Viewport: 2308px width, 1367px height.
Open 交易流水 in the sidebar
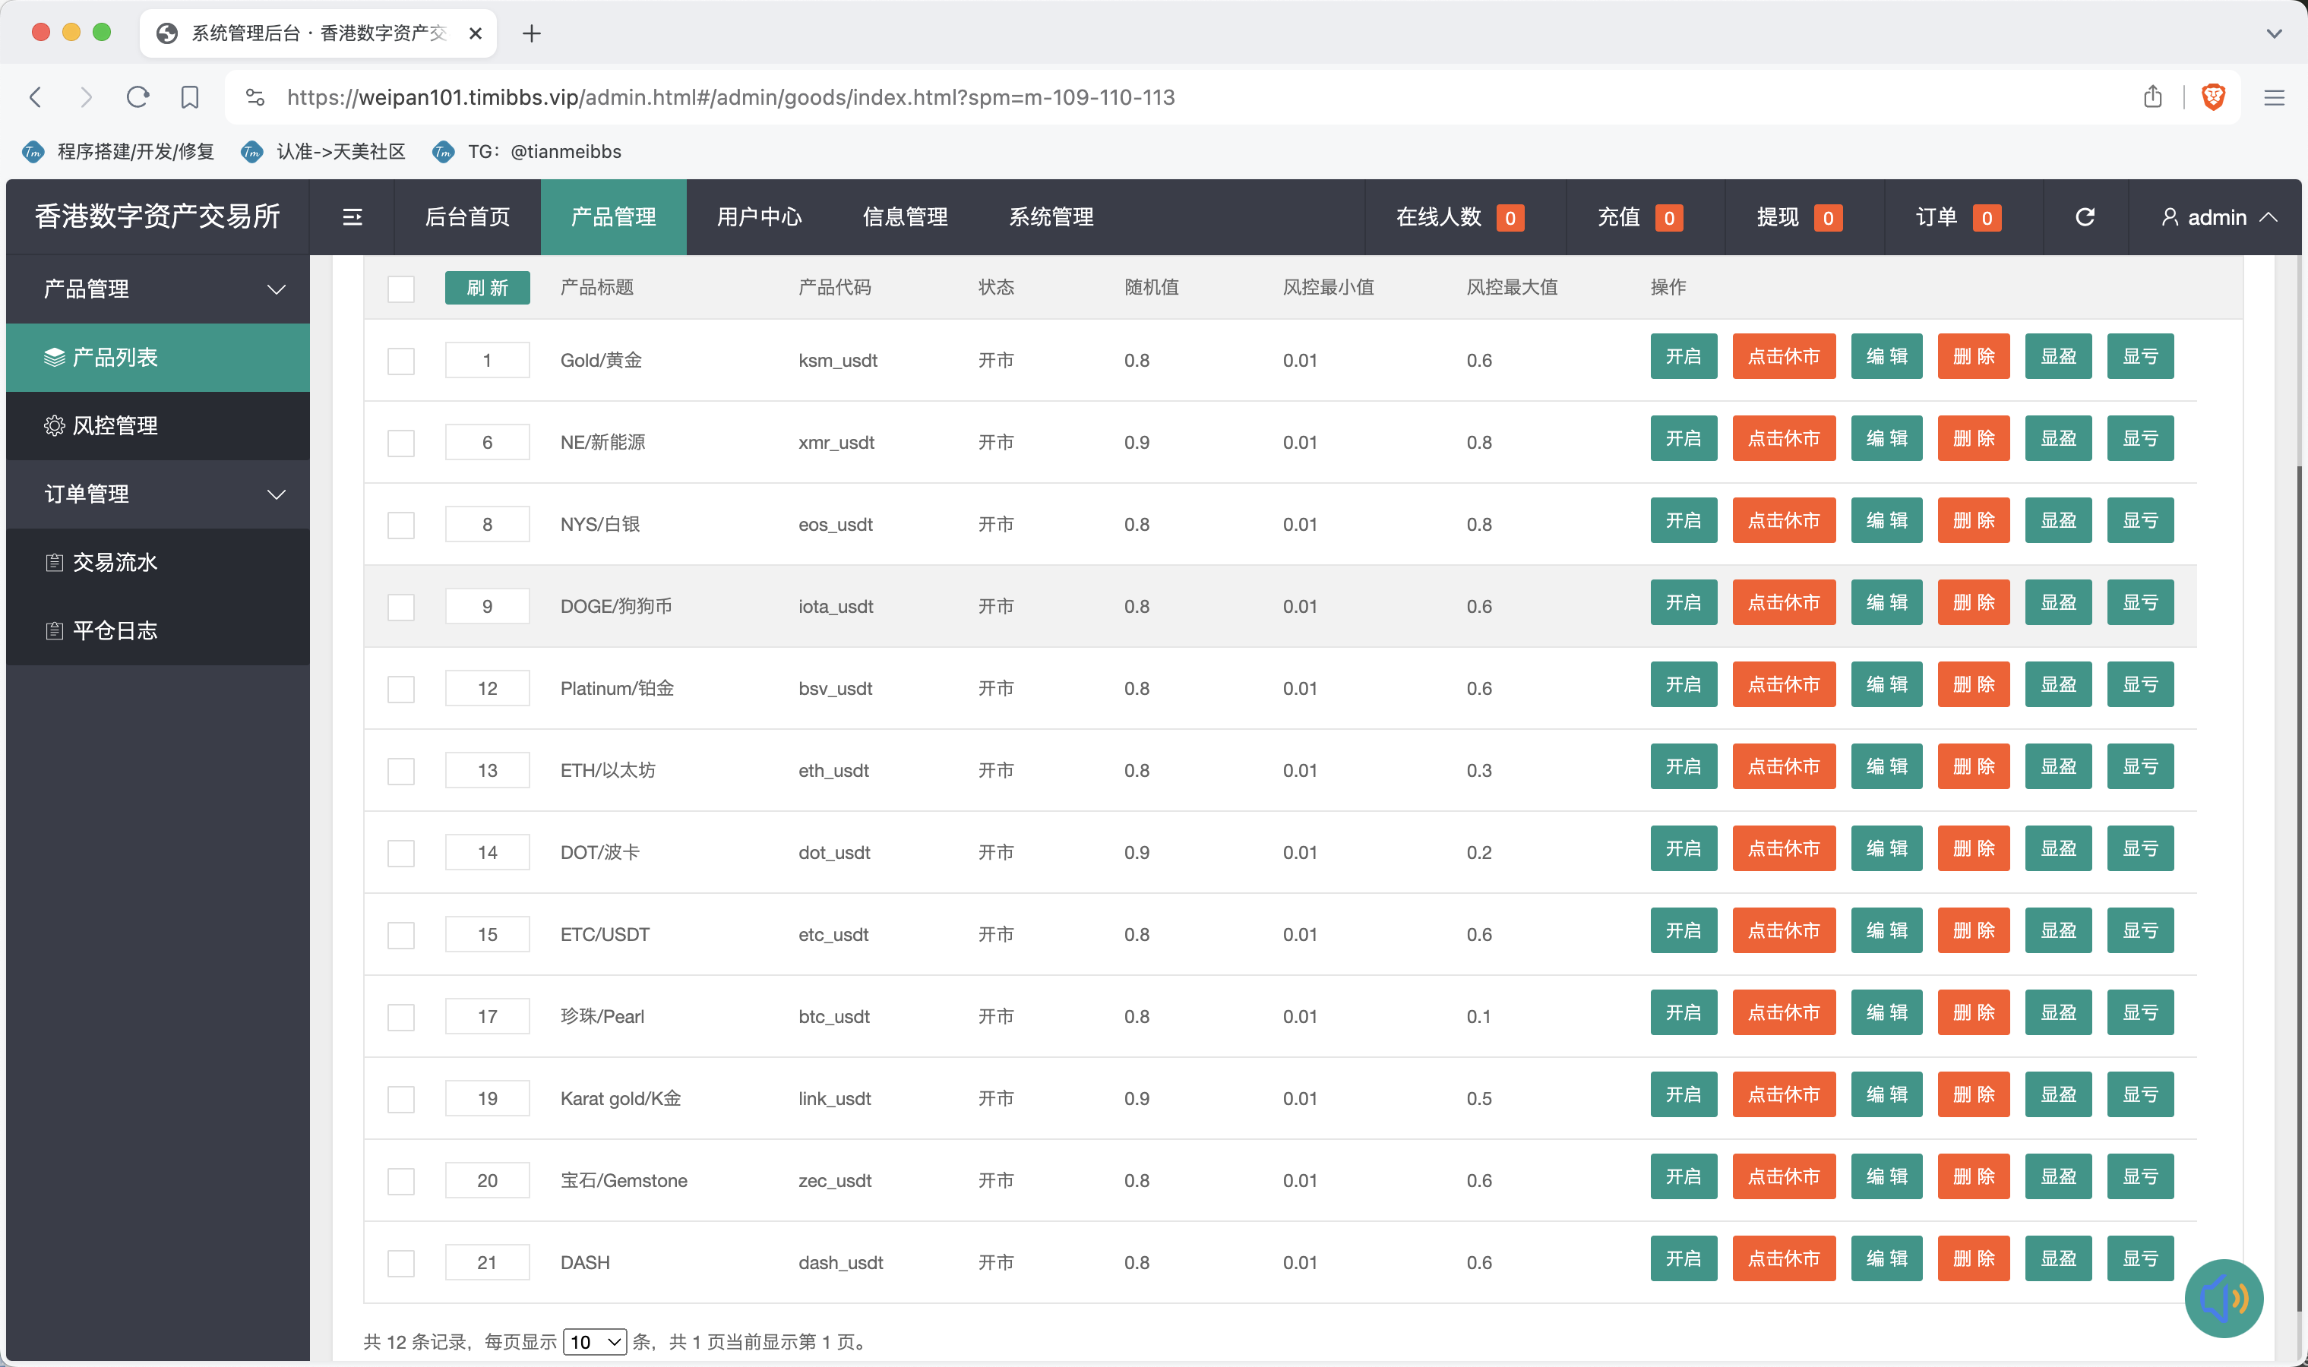pyautogui.click(x=157, y=562)
